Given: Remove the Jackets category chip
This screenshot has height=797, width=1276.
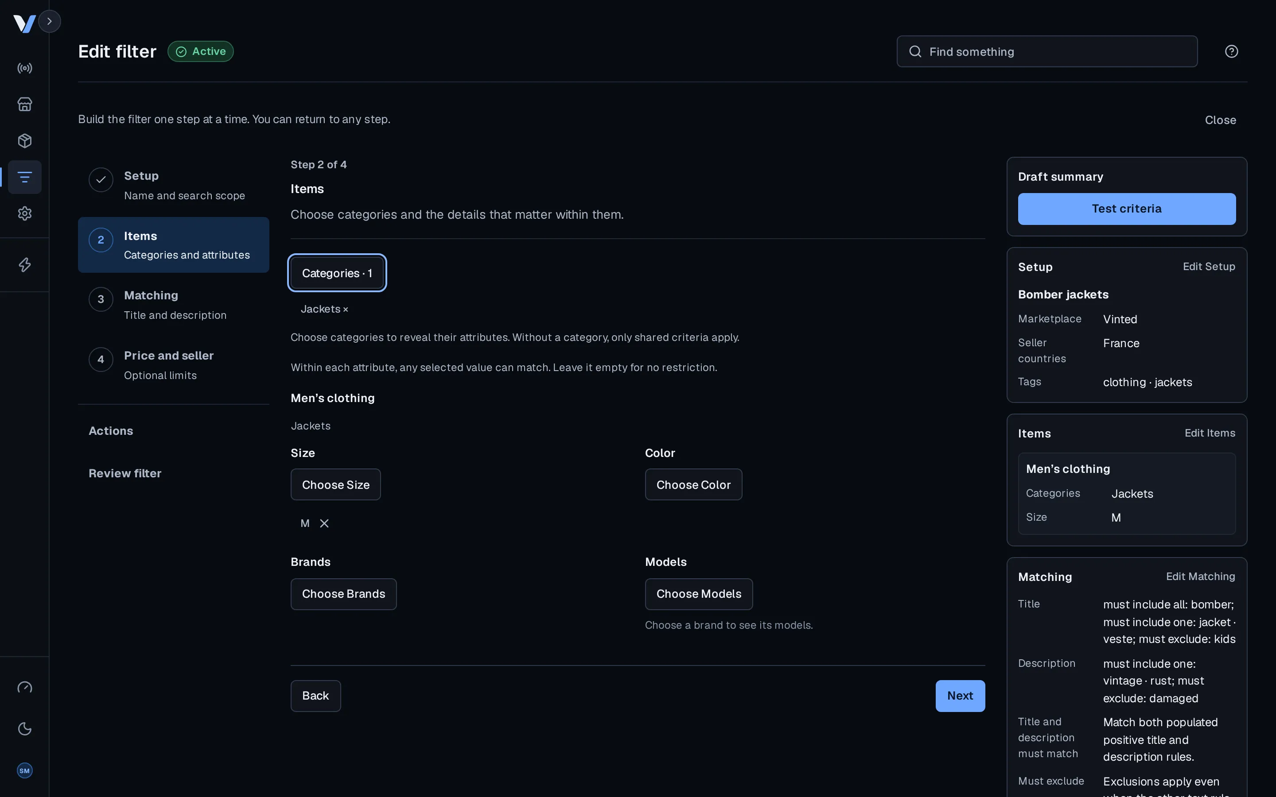Looking at the screenshot, I should (346, 310).
